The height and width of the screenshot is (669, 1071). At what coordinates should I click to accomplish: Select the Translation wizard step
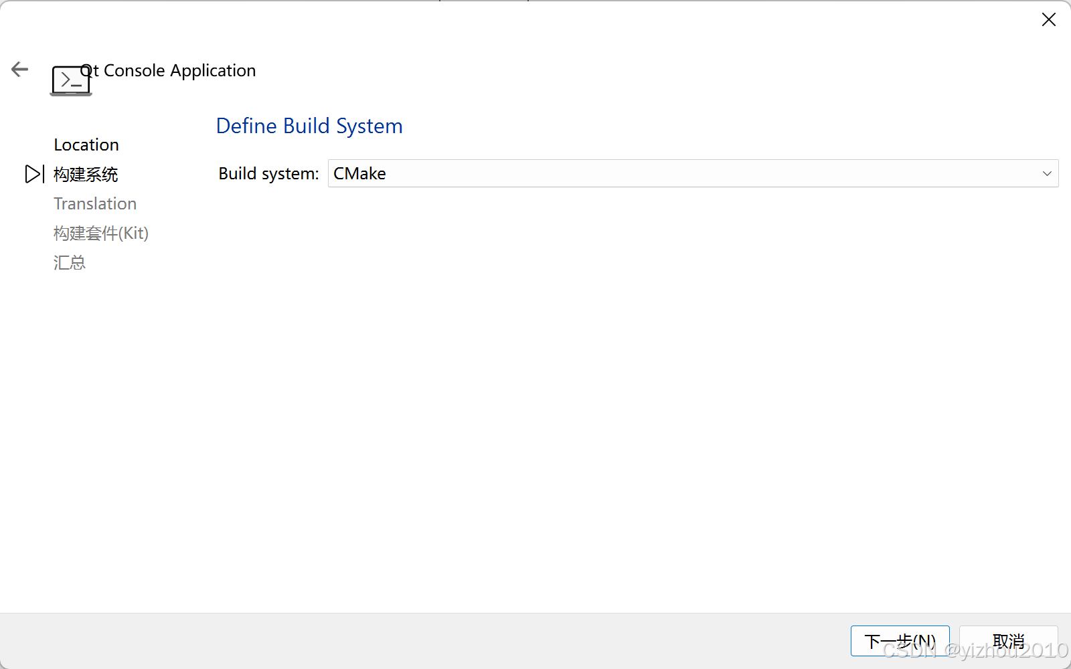coord(95,203)
